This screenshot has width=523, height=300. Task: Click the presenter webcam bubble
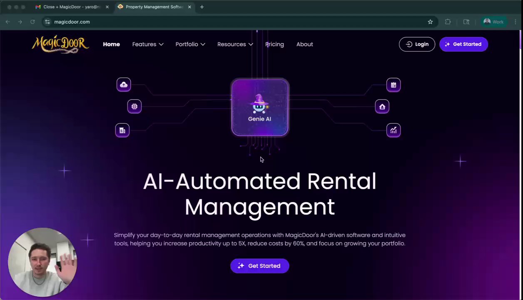pyautogui.click(x=42, y=262)
